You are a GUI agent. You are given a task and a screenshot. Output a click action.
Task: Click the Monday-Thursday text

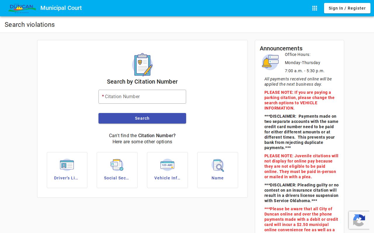point(302,63)
